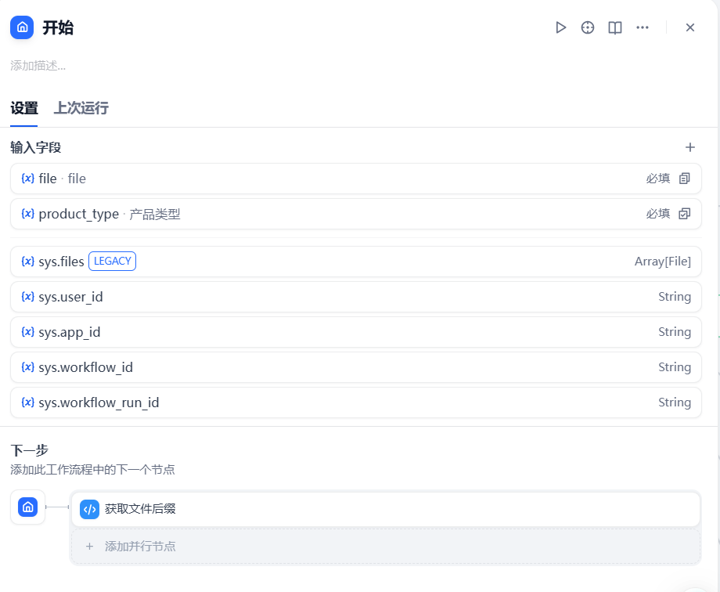Open documentation via the book icon
720x592 pixels.
(615, 27)
